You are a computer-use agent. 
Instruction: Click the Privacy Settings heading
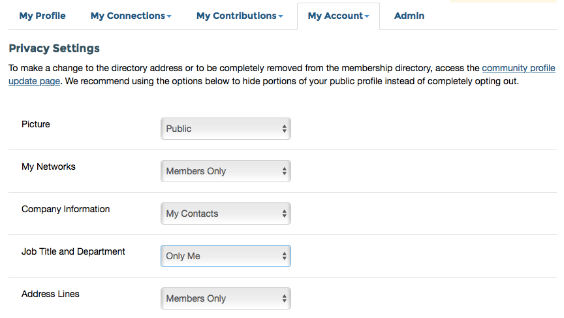pyautogui.click(x=54, y=48)
